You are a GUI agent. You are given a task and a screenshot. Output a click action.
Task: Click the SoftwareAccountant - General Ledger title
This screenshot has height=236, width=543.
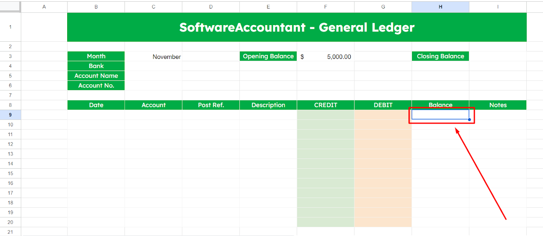coord(297,27)
